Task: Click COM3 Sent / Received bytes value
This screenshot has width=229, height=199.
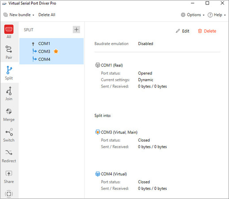Action: (153, 147)
